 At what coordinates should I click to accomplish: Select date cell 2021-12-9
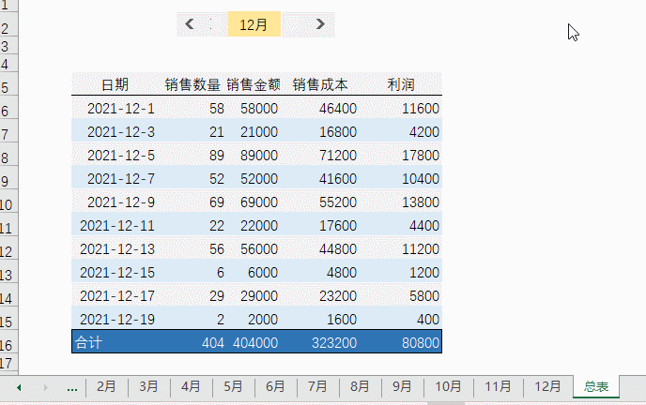(121, 202)
